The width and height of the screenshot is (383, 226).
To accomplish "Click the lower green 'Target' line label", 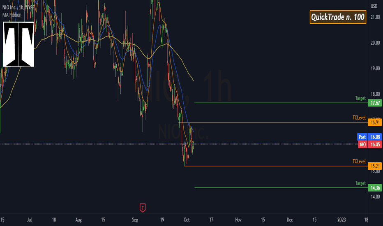I will tap(360, 183).
